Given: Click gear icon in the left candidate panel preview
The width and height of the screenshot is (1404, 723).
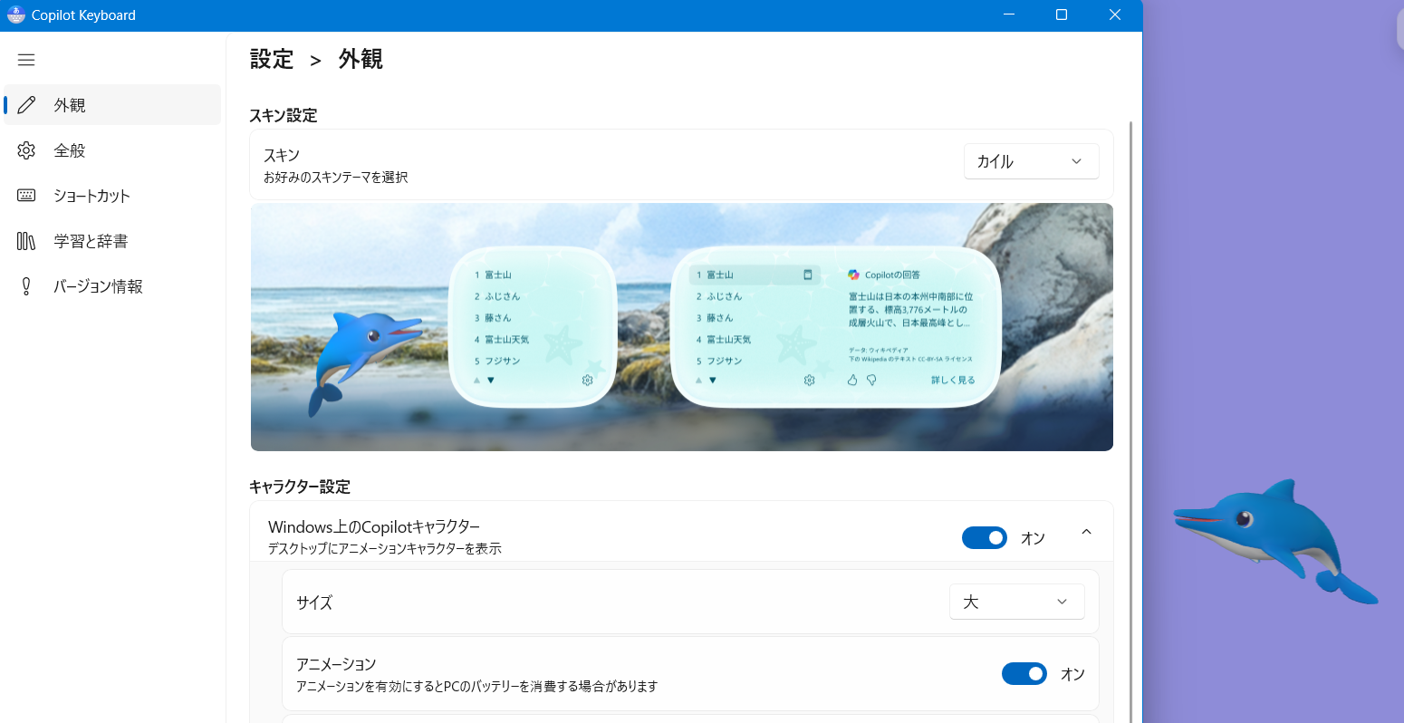Looking at the screenshot, I should pyautogui.click(x=587, y=381).
